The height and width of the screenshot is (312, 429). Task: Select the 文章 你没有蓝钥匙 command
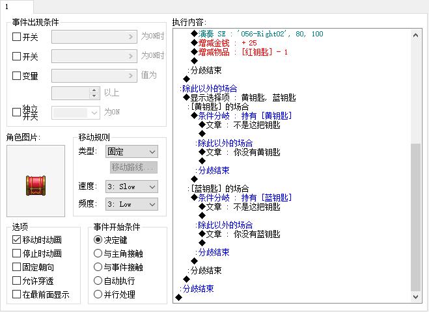click(x=240, y=234)
